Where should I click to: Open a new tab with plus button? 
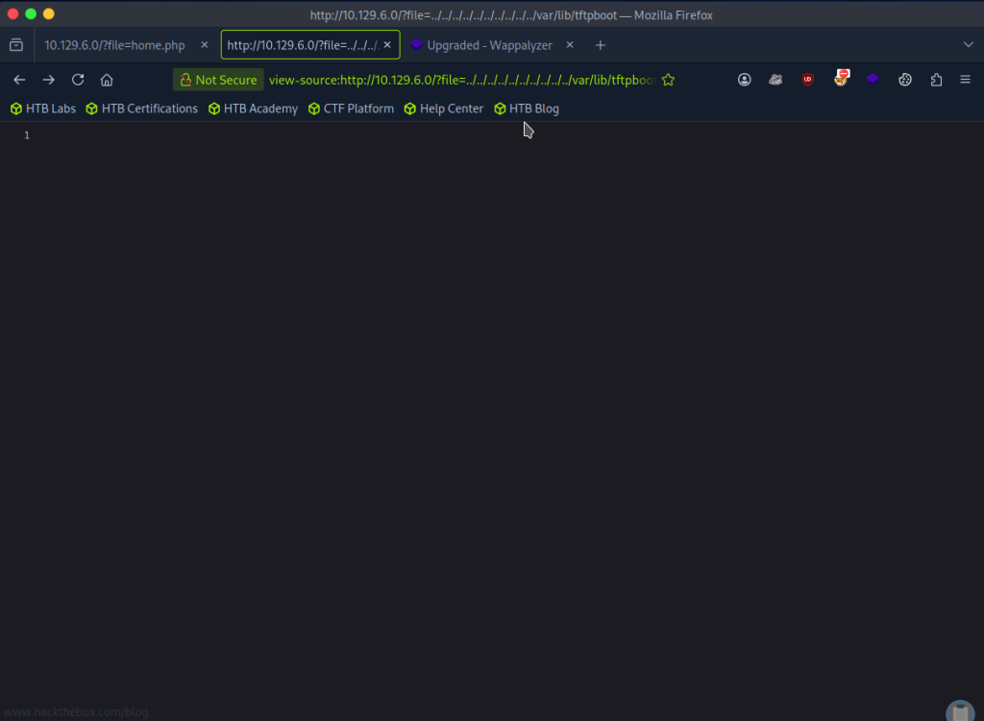(601, 45)
